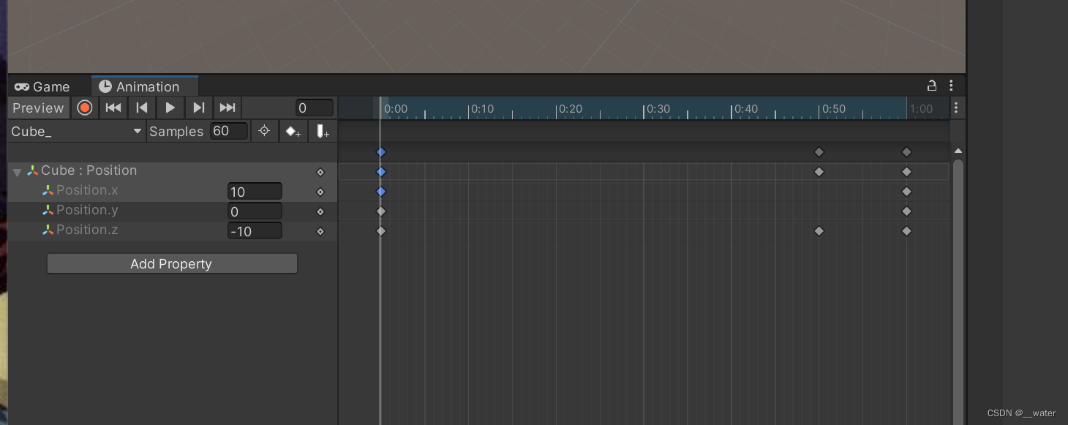The image size is (1068, 425).
Task: Click the 0:30 mark on the timeline ruler
Action: coord(658,109)
